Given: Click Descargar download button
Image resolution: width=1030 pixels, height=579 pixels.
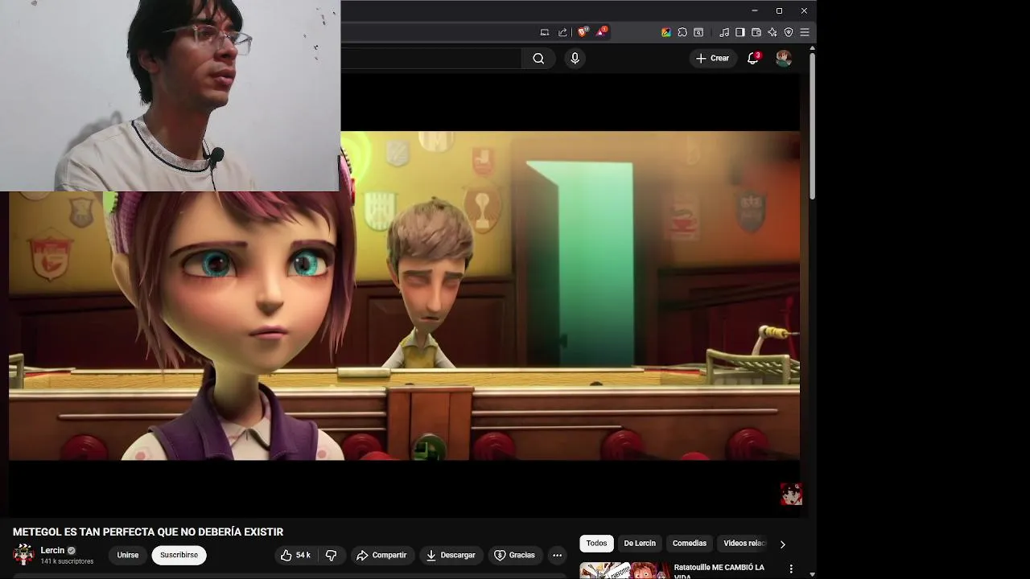Looking at the screenshot, I should [451, 555].
